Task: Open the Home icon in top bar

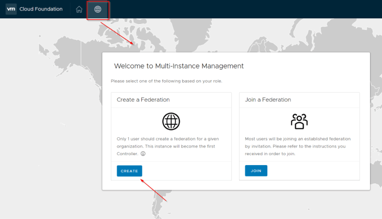Action: [x=79, y=9]
